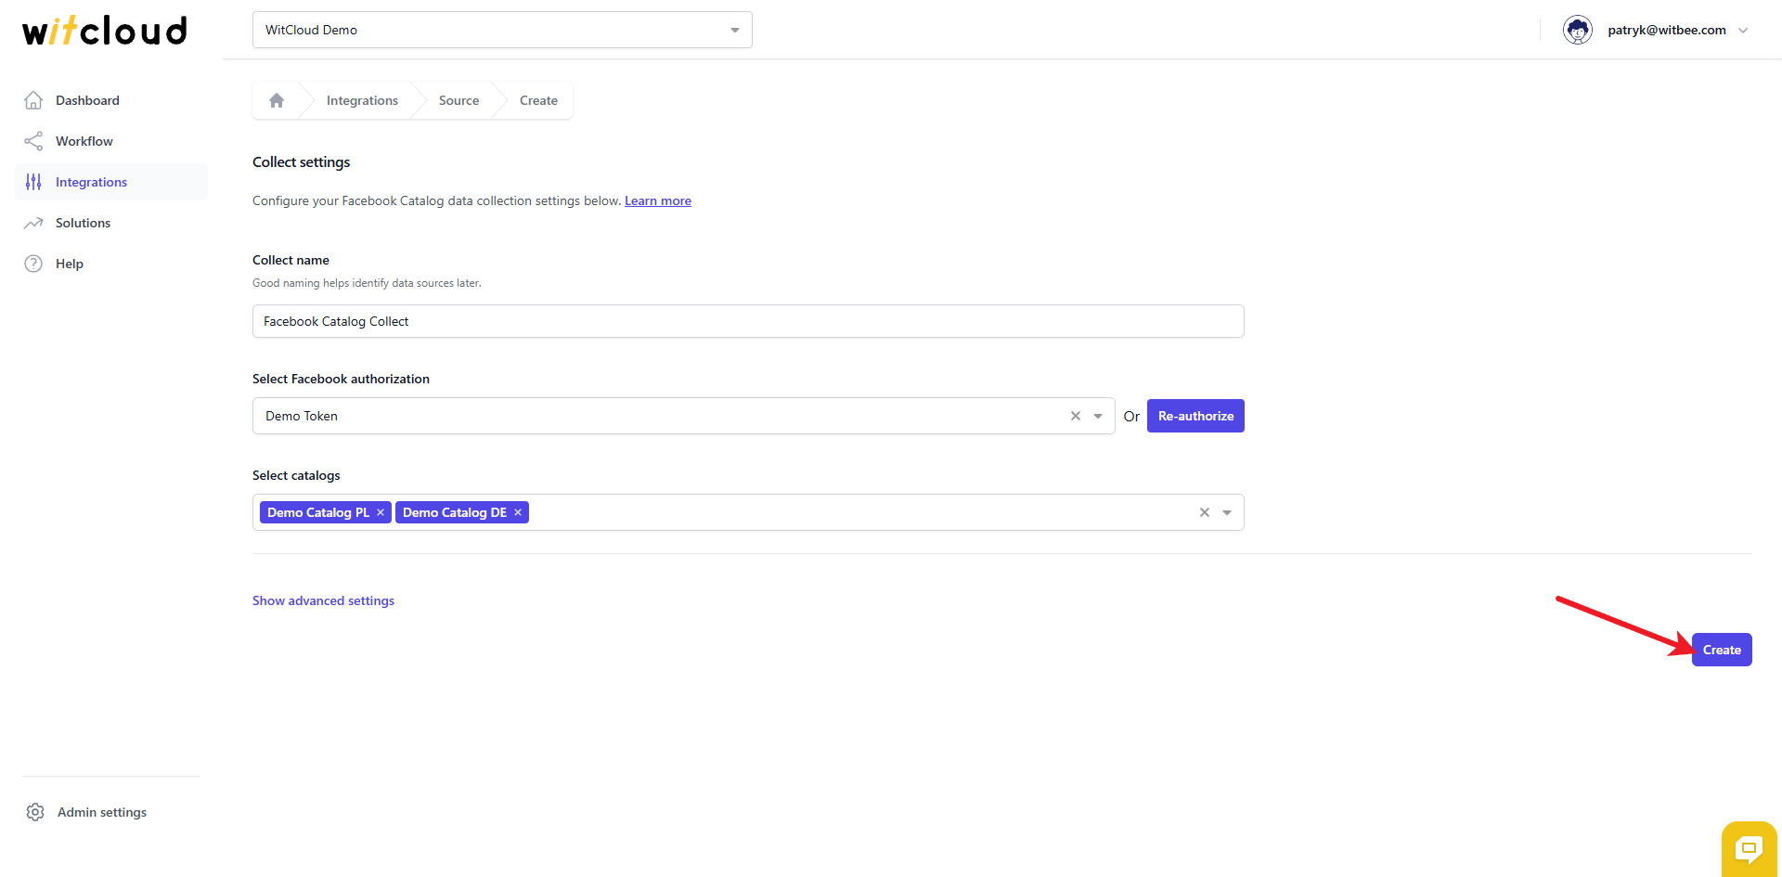Click the Solutions trend arrow icon

(33, 223)
